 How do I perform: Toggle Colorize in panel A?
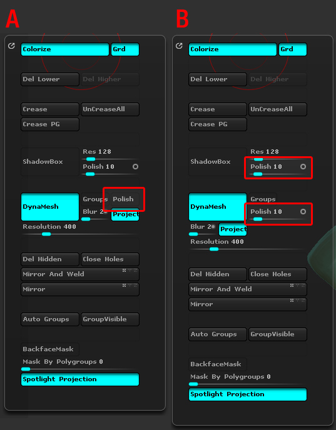65,49
